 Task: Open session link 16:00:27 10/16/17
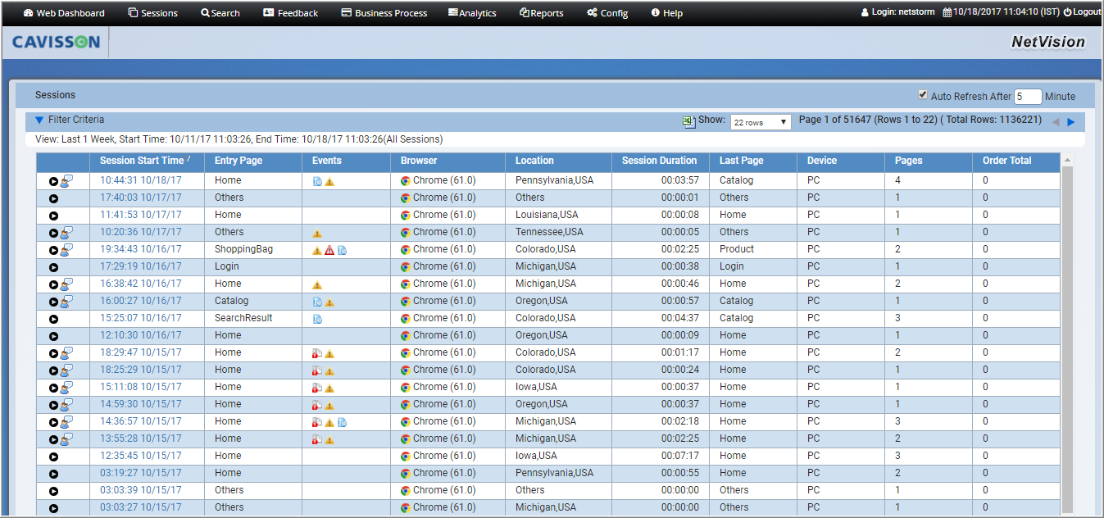tap(141, 301)
